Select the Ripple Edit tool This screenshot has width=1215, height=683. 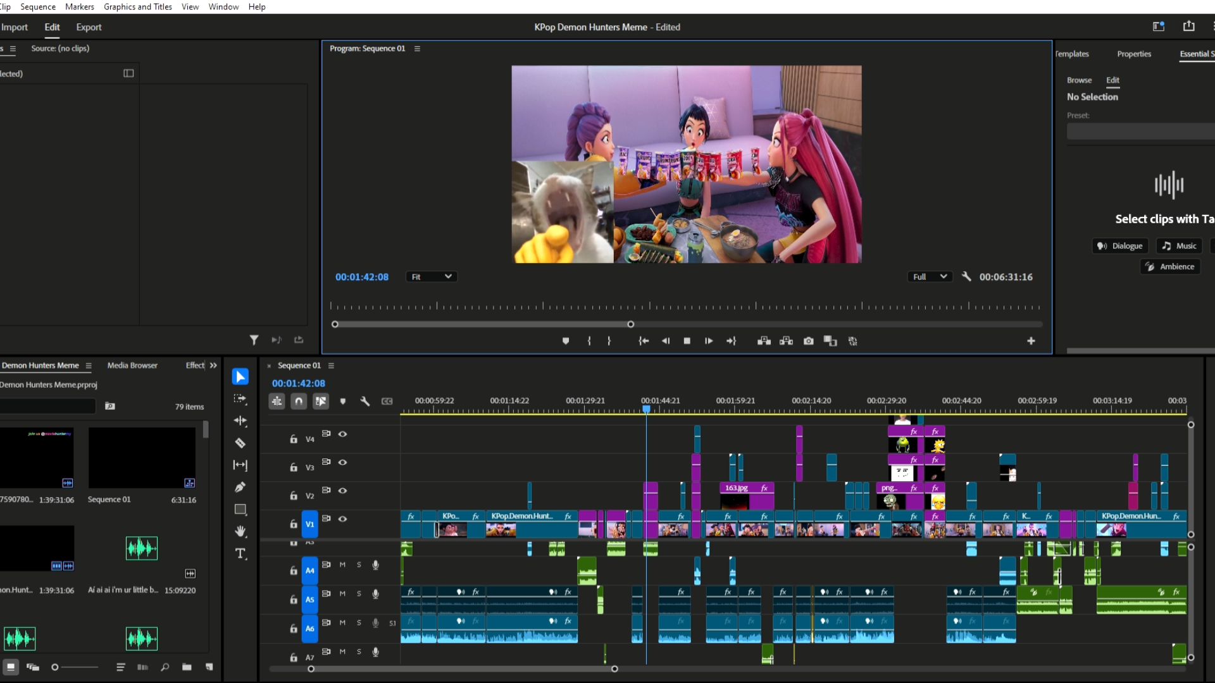click(x=240, y=421)
